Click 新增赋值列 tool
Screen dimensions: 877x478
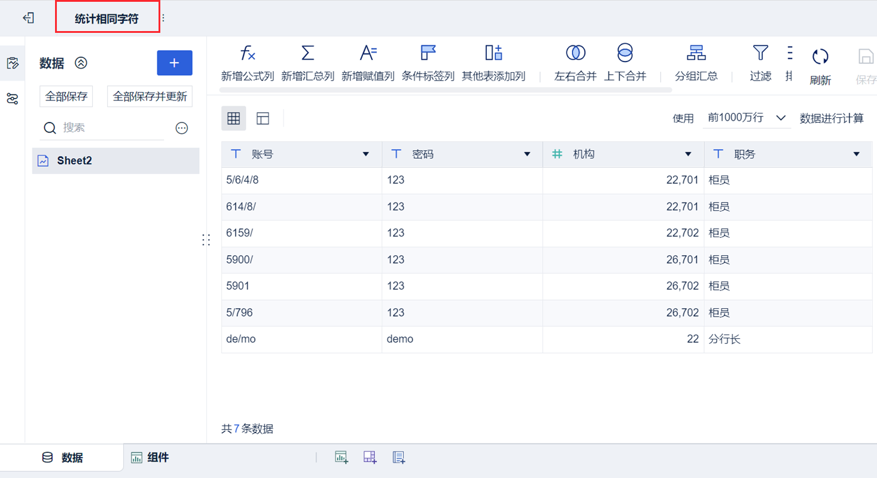[x=368, y=63]
